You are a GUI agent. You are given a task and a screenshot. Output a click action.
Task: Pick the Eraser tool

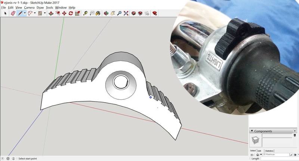click(13, 13)
